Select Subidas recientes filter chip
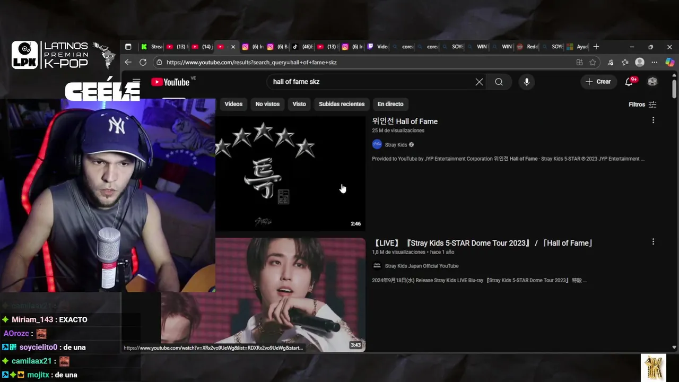Image resolution: width=679 pixels, height=382 pixels. point(342,104)
